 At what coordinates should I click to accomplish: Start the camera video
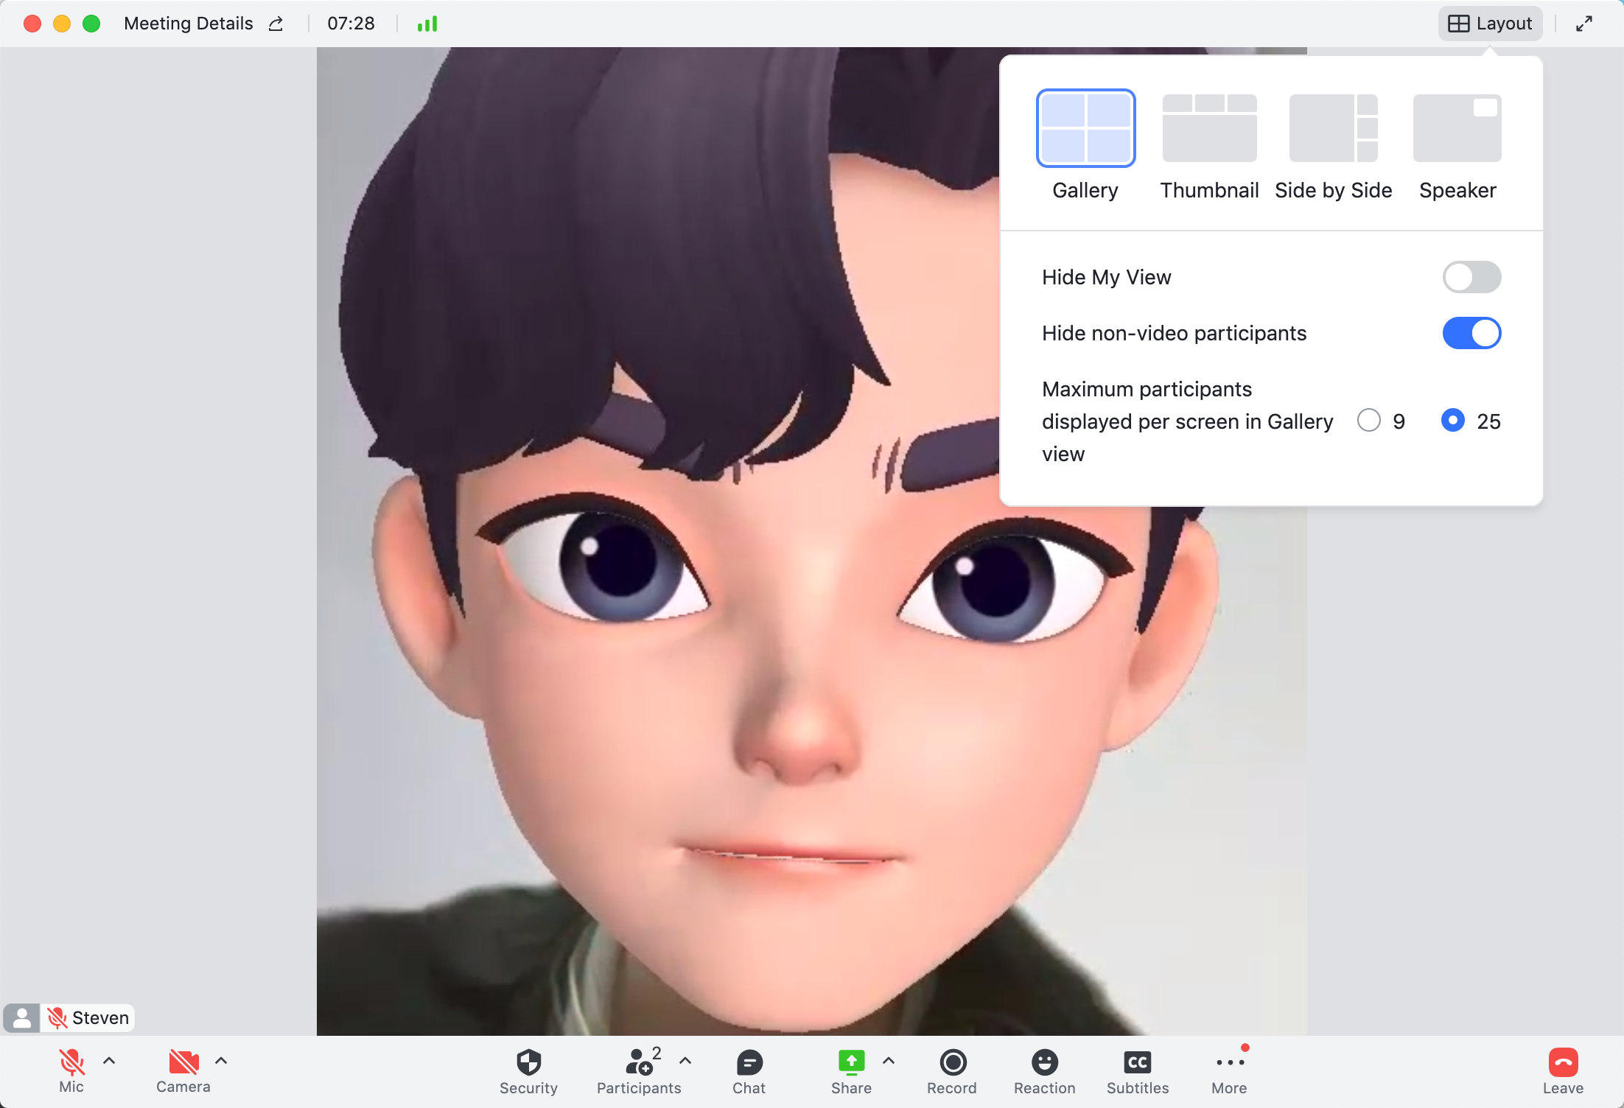click(183, 1070)
